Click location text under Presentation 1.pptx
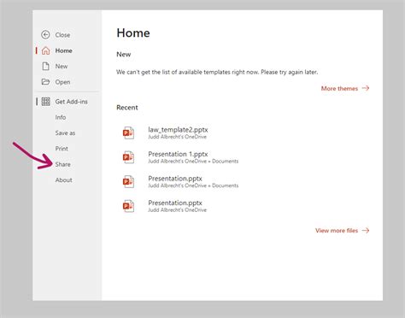 click(x=193, y=162)
